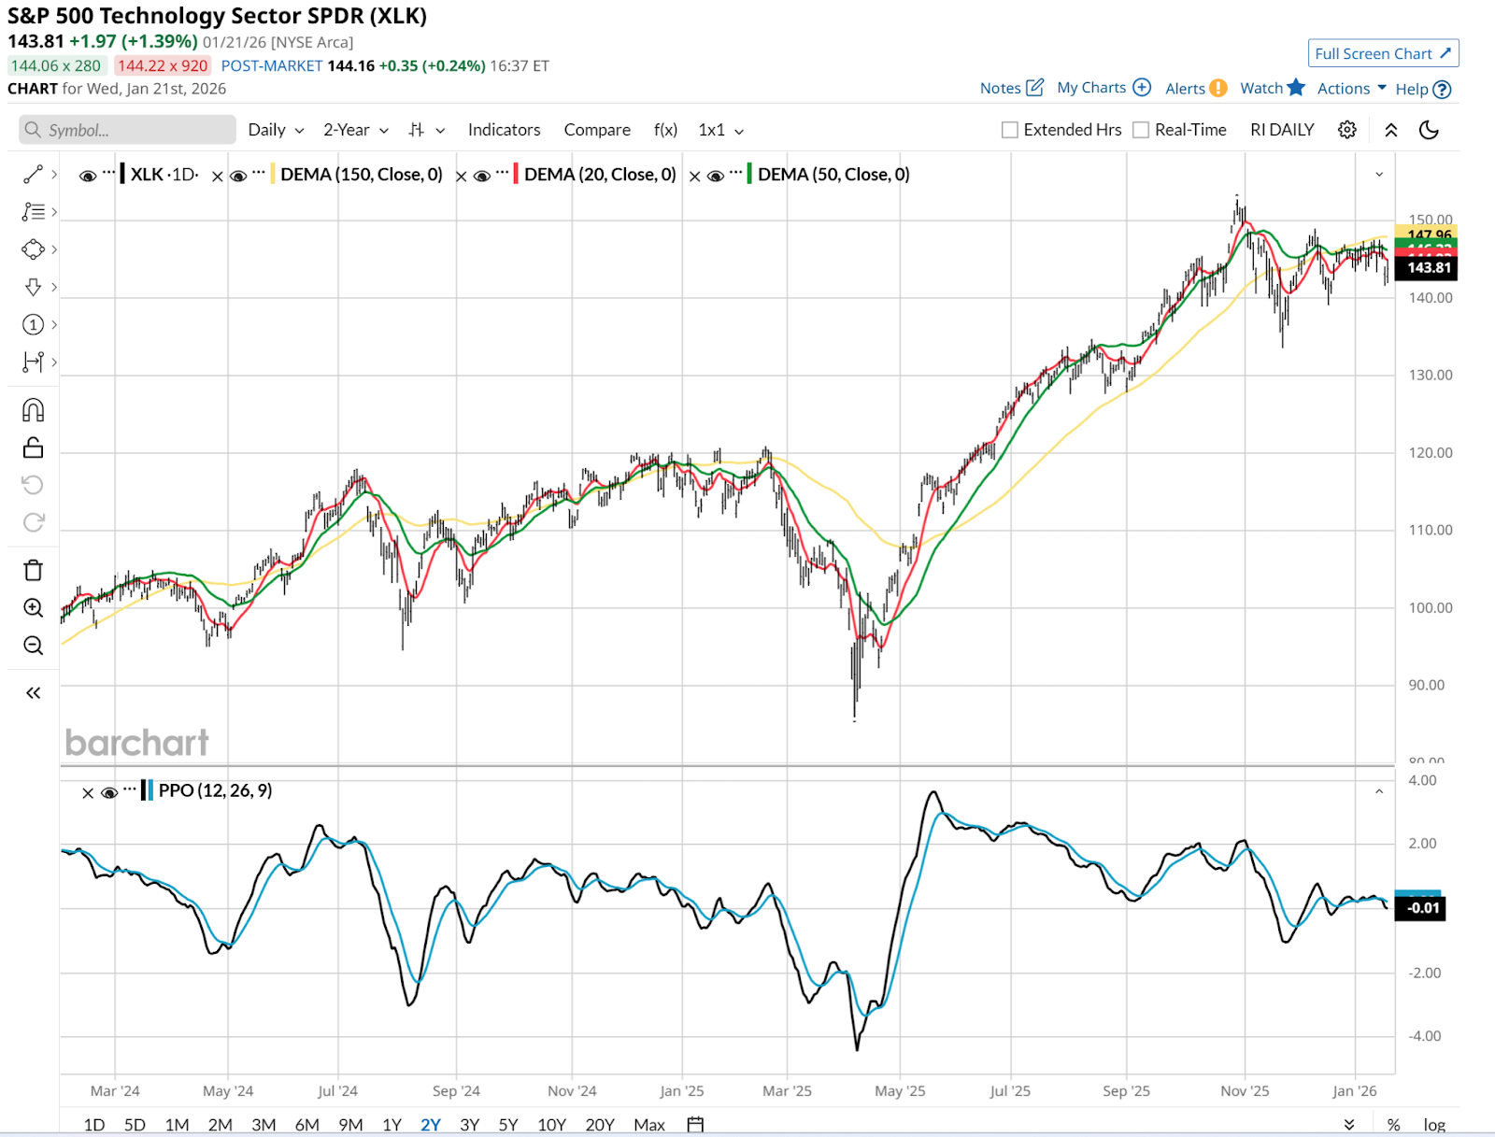This screenshot has height=1137, width=1495.
Task: Click the zoom out magnifier icon
Action: pyautogui.click(x=33, y=646)
